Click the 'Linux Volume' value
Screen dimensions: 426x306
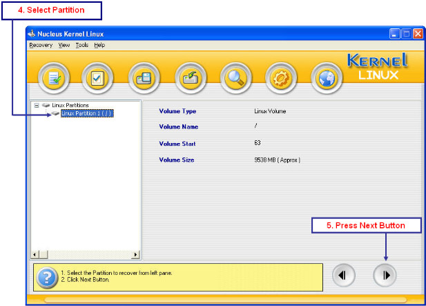270,111
